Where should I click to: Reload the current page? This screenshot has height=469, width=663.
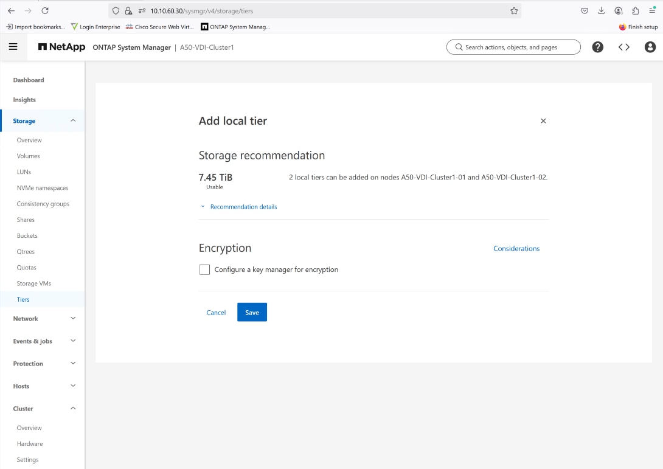[x=45, y=10]
